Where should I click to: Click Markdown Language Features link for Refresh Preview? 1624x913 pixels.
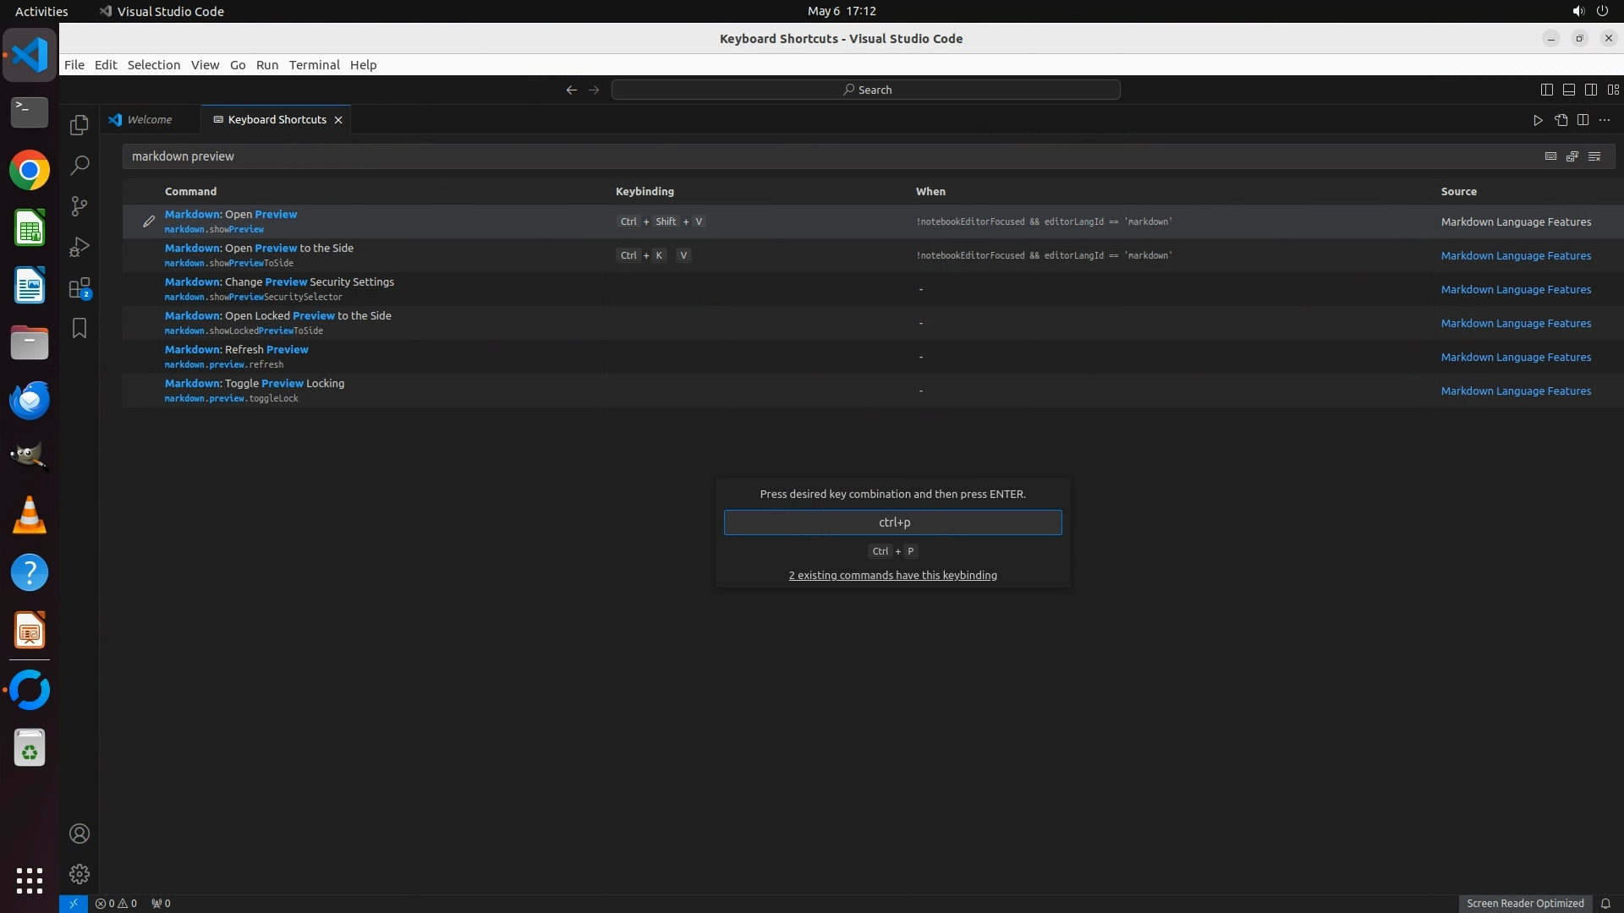click(1516, 358)
